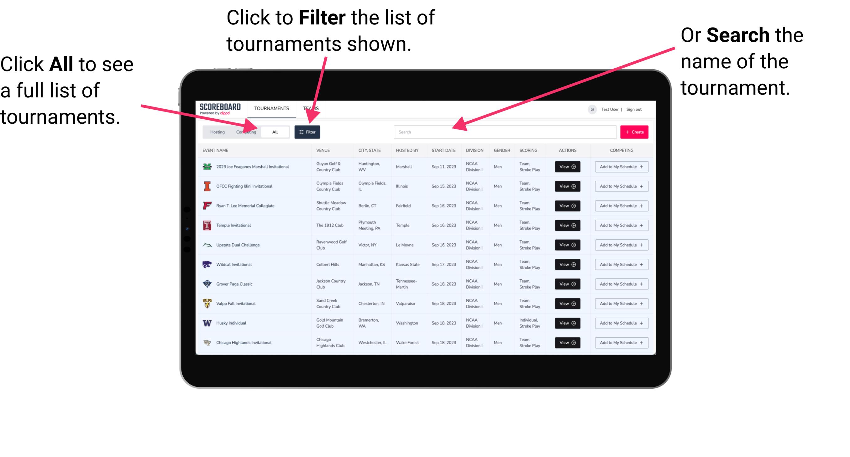Click the Valparaiso team logo icon
Viewport: 850px width, 457px height.
point(207,303)
